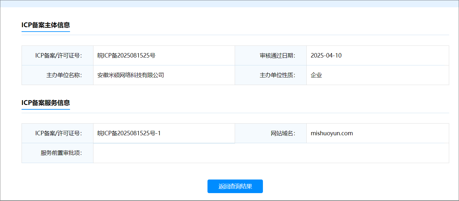Click the 返回查询结果 button
Screen dimensions: 459x201
coord(235,186)
